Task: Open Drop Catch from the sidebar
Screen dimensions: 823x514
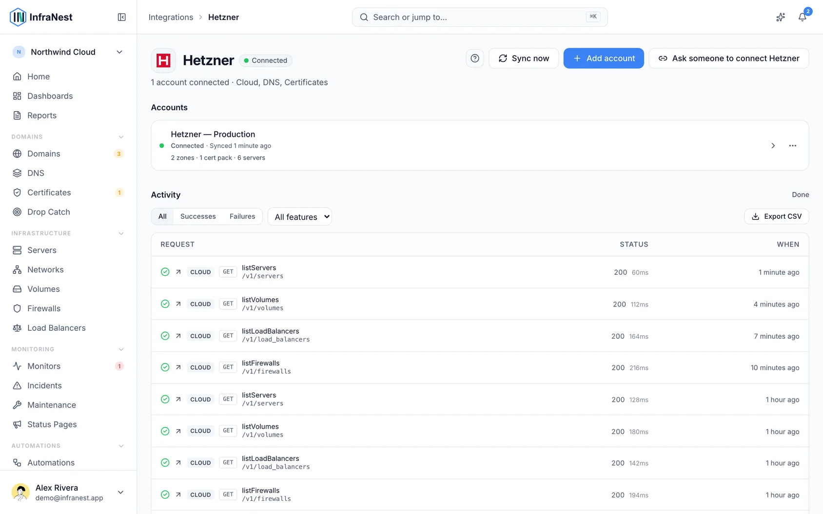Action: [x=68, y=212]
